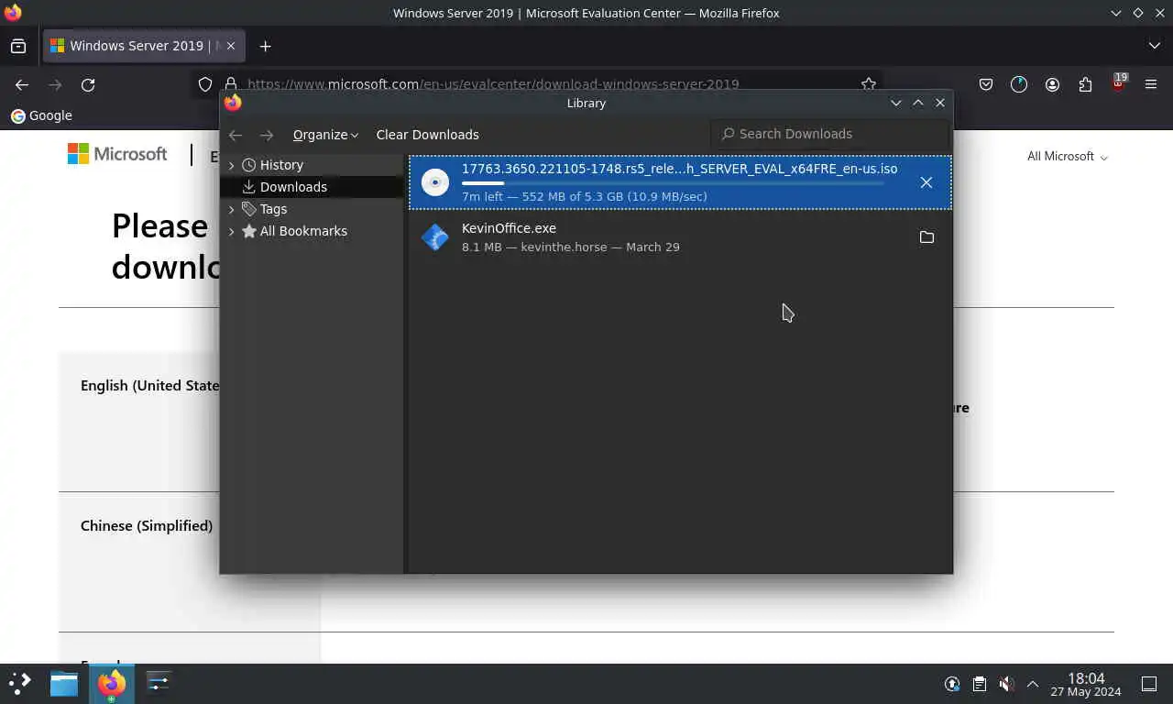Open system settings from taskbar
This screenshot has height=704, width=1173.
click(x=159, y=683)
